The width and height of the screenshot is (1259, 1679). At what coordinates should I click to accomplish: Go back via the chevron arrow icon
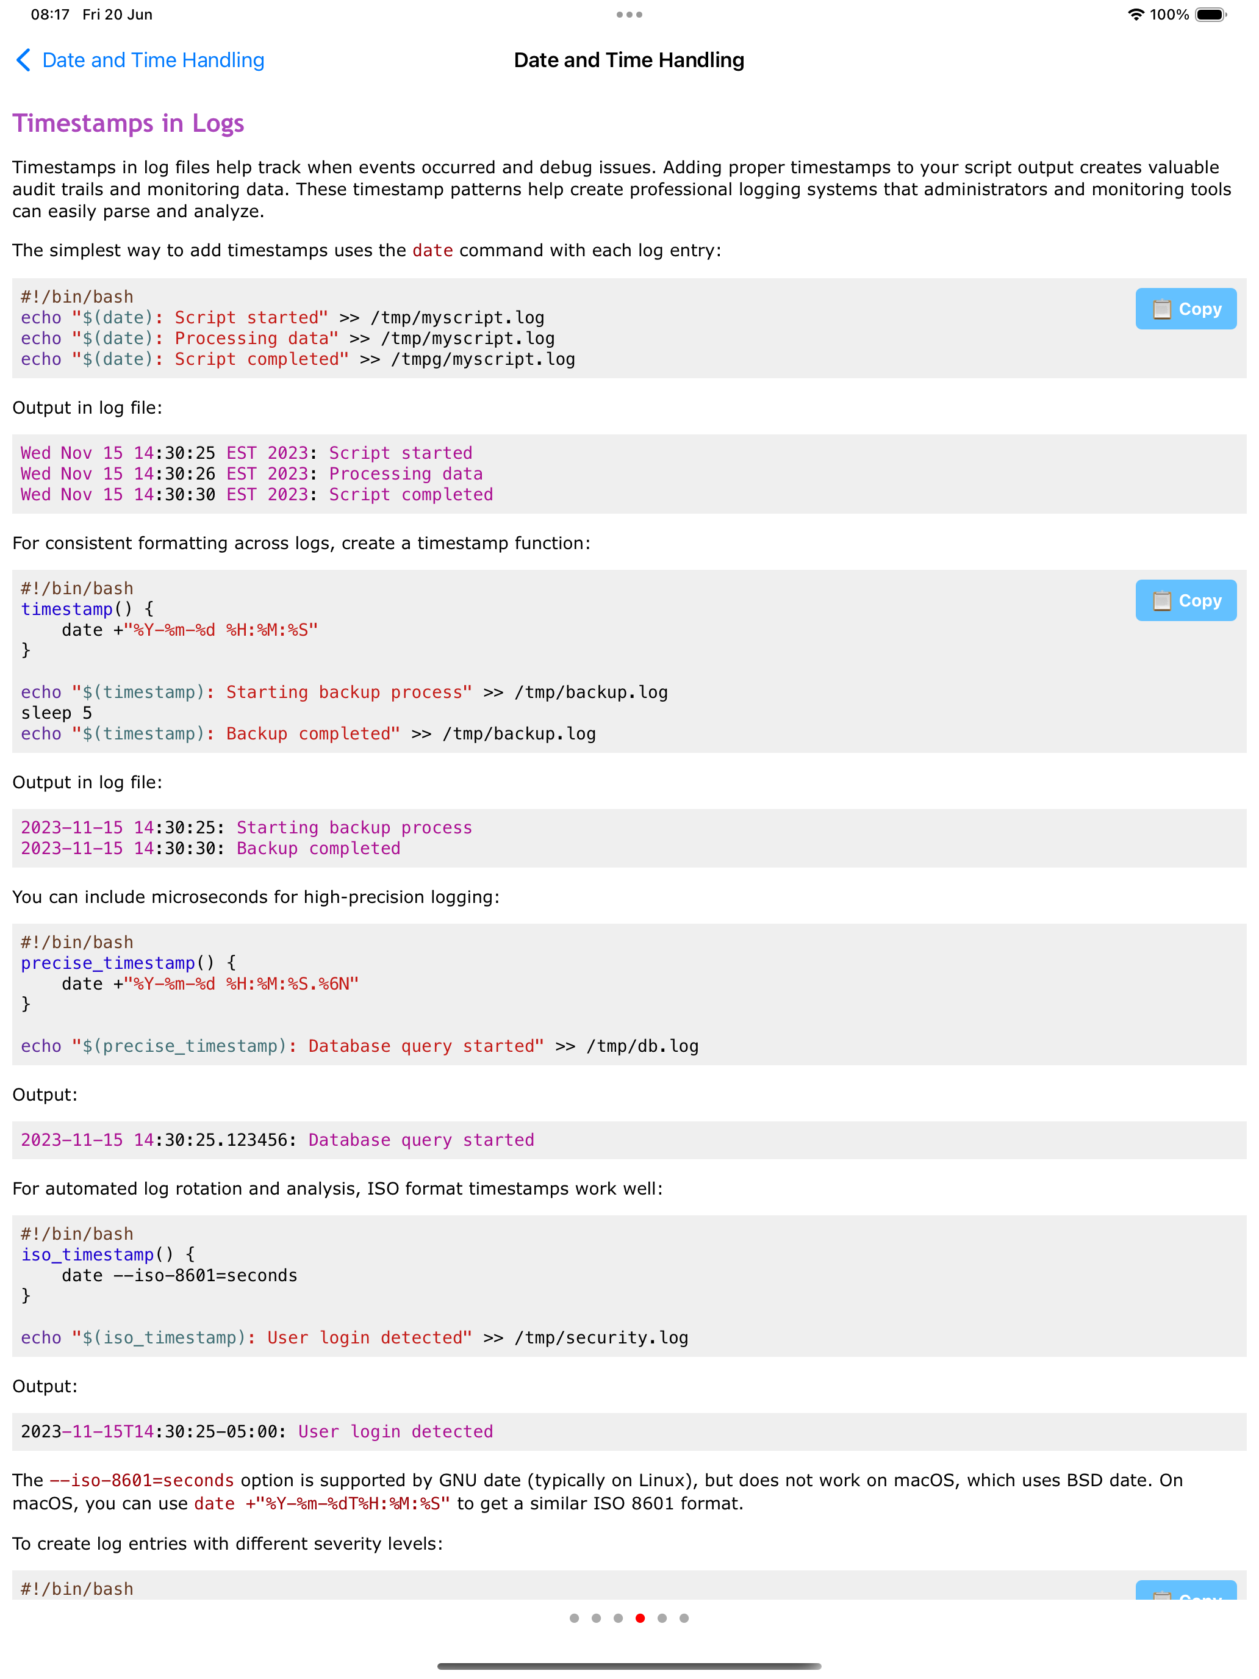click(x=24, y=60)
